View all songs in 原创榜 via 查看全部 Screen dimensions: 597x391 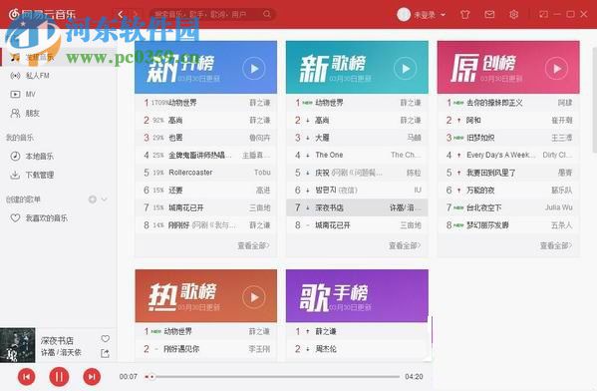click(x=556, y=245)
